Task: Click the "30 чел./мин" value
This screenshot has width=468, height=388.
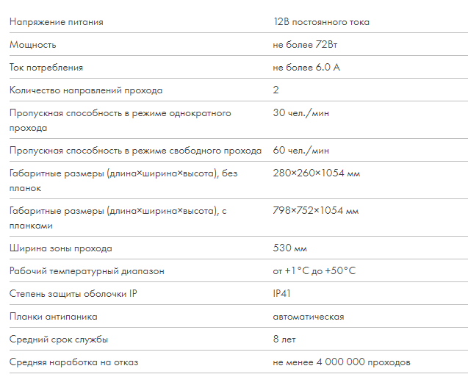Action: click(x=300, y=113)
